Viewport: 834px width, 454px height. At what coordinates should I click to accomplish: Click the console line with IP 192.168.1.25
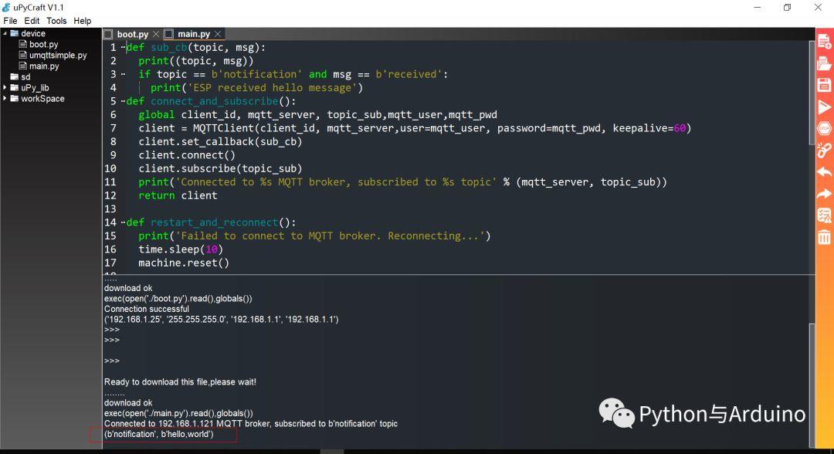pyautogui.click(x=222, y=320)
